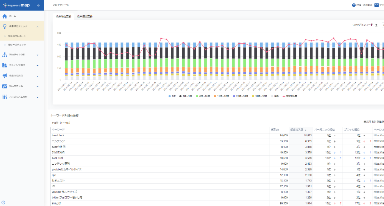This screenshot has width=384, height=206.
Task: Expand the Webサイト分析 dropdown arrow
Action: 37,55
